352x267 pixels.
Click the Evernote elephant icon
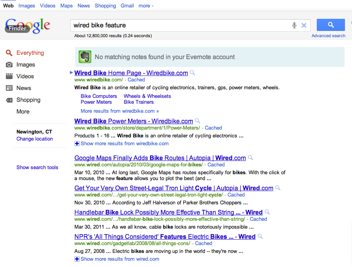click(x=85, y=57)
